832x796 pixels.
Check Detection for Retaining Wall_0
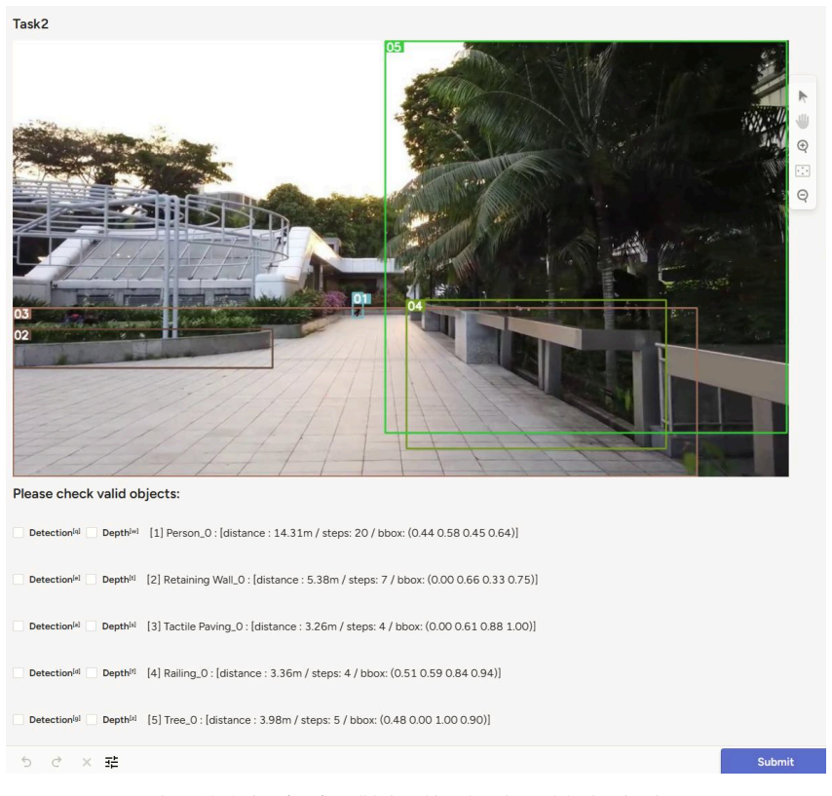(19, 579)
